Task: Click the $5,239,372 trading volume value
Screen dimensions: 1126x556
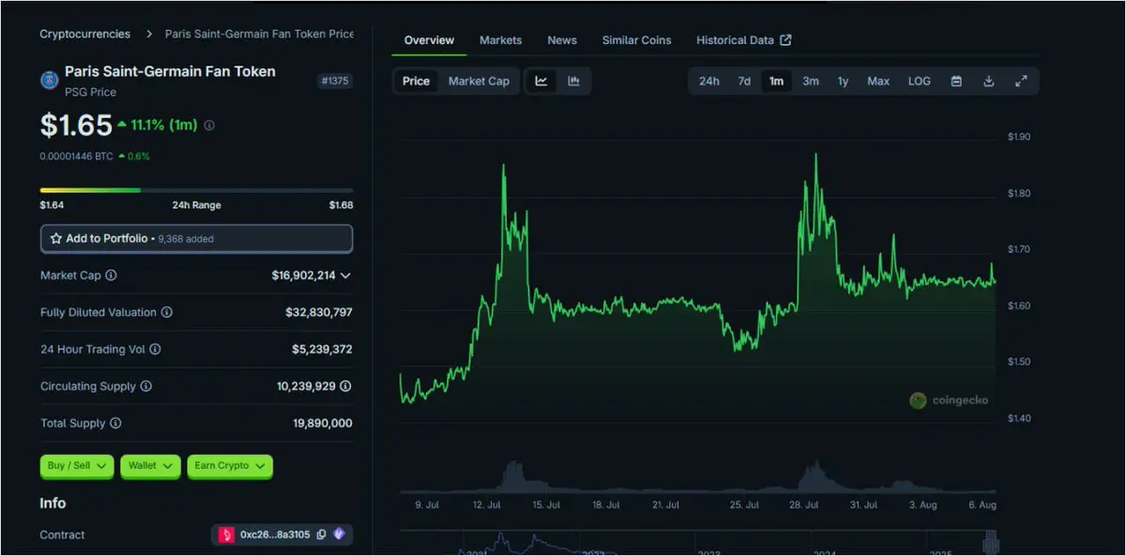Action: point(322,349)
